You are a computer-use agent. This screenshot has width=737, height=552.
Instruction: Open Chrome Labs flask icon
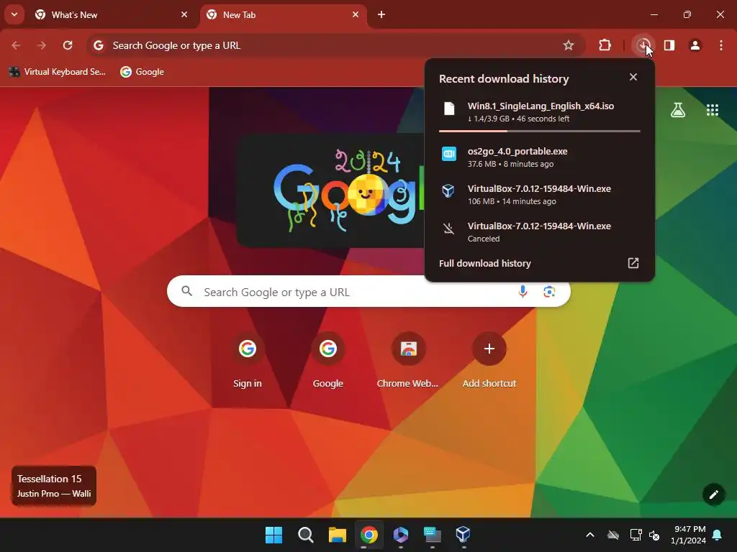tap(678, 110)
